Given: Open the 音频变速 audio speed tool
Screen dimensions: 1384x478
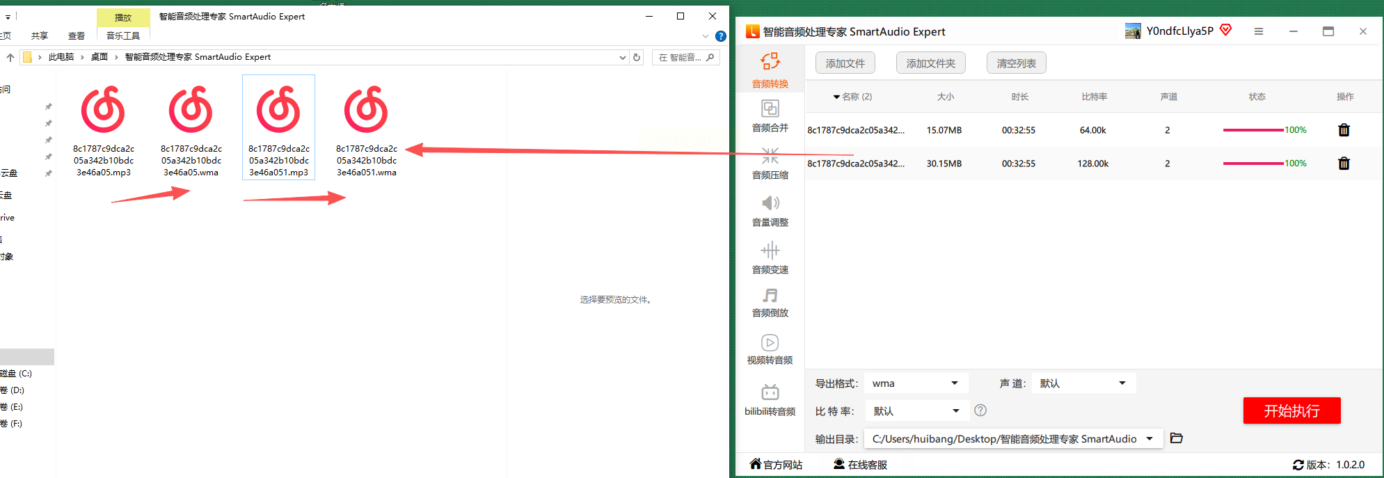Looking at the screenshot, I should point(770,258).
